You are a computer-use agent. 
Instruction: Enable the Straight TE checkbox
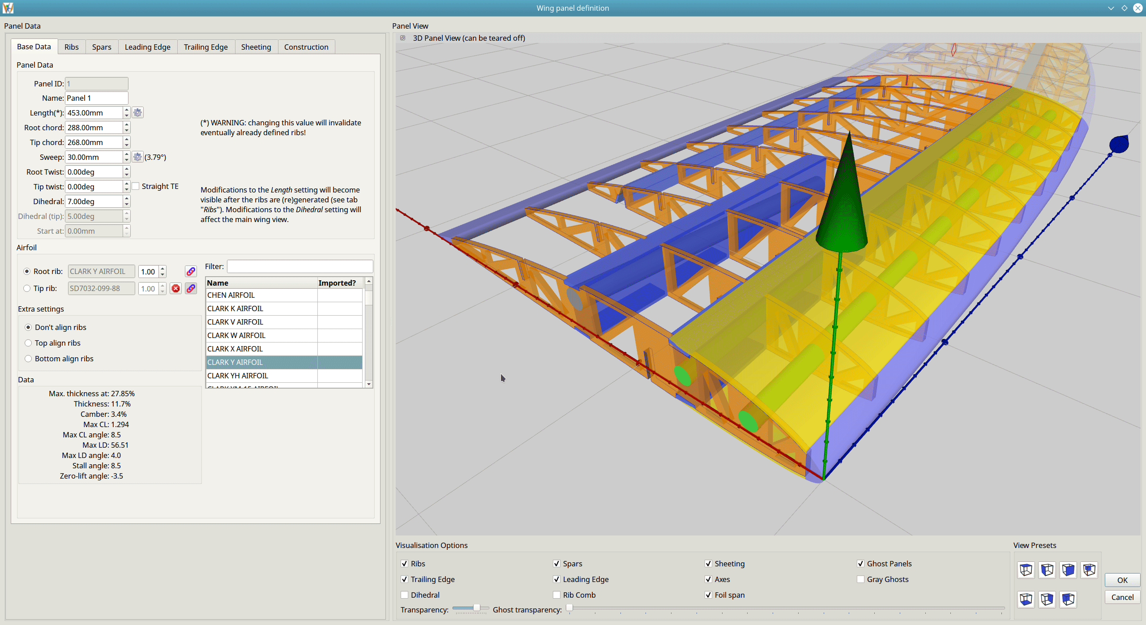pyautogui.click(x=136, y=186)
